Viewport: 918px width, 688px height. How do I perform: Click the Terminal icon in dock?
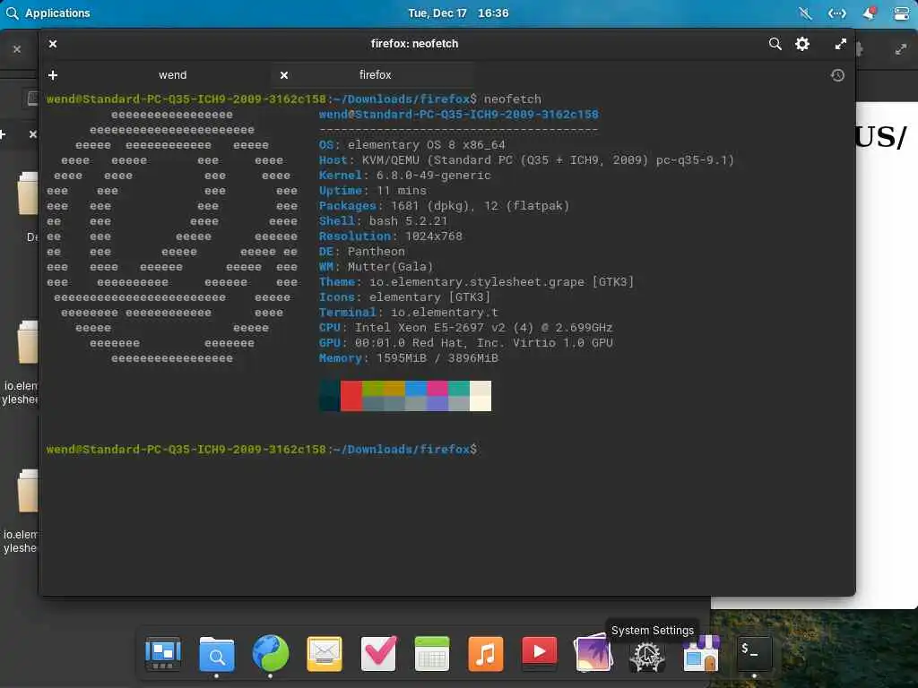coord(754,653)
